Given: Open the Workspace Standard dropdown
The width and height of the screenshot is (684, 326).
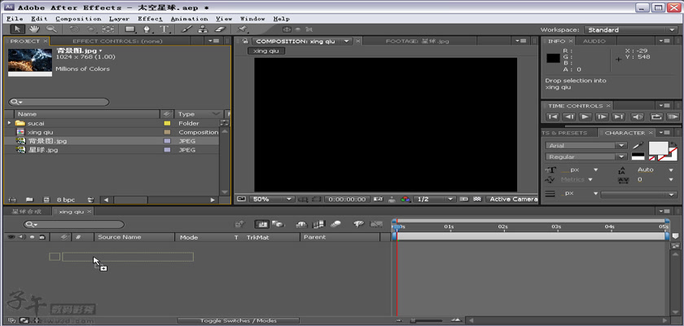Looking at the screenshot, I should pos(631,29).
